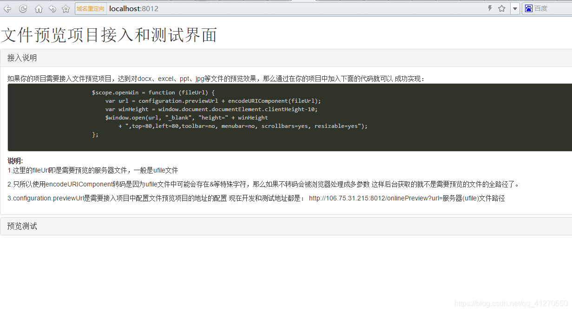Click the undo/restore closed page arrow
Screen dimensions: 572x312
pos(52,8)
